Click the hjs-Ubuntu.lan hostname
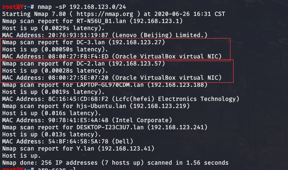 pyautogui.click(x=101, y=106)
